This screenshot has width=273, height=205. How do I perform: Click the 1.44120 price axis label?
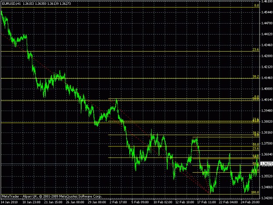[x=267, y=34]
